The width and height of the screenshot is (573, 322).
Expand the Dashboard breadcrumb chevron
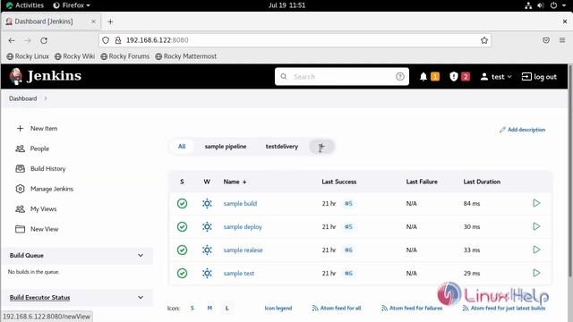[46, 98]
